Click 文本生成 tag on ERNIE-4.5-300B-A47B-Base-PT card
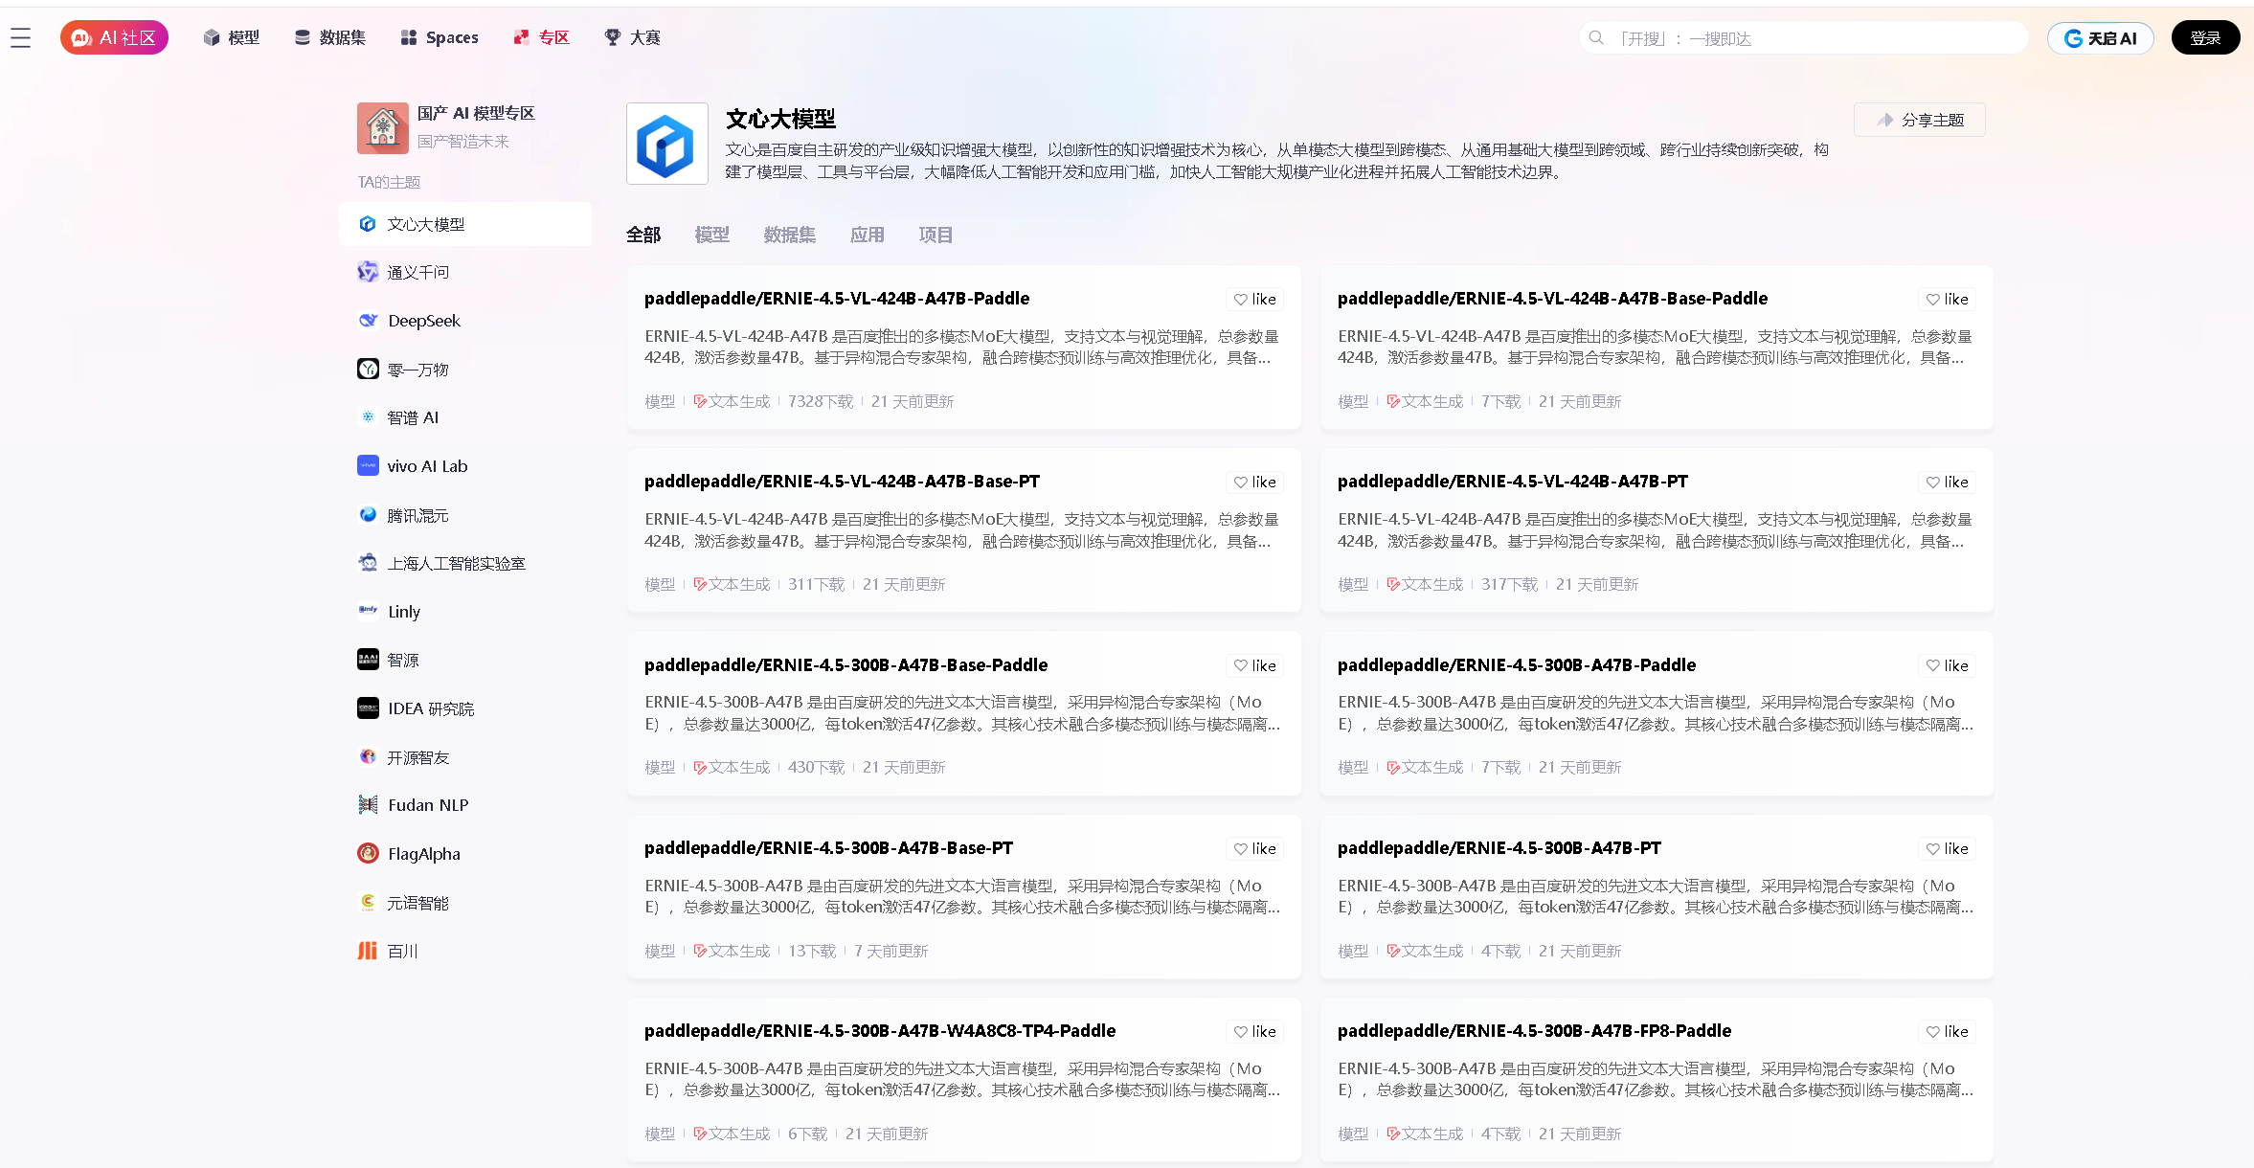This screenshot has height=1168, width=2254. [732, 951]
